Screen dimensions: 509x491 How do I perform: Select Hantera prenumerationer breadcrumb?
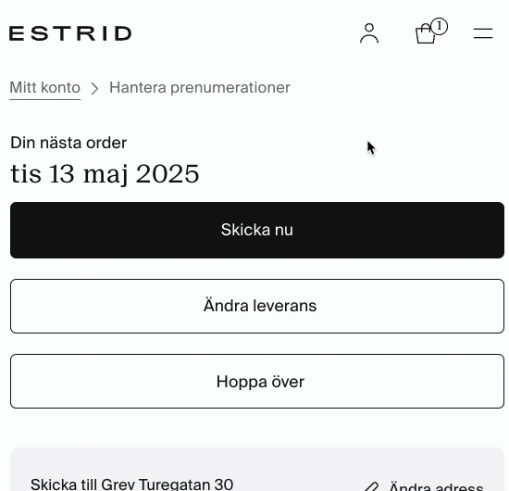pos(200,88)
